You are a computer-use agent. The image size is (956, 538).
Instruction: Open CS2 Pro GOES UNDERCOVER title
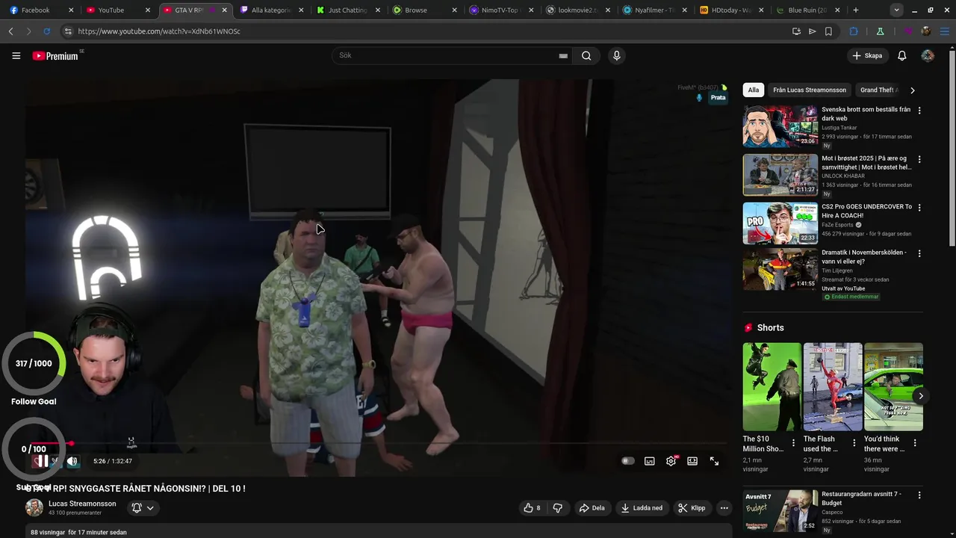click(x=866, y=211)
